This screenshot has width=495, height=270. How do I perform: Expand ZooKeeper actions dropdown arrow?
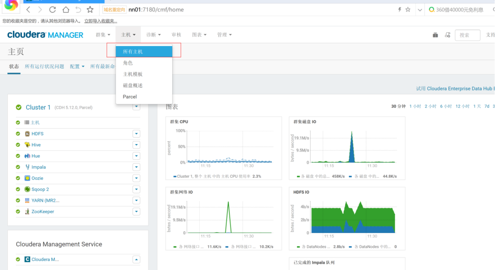(x=136, y=211)
